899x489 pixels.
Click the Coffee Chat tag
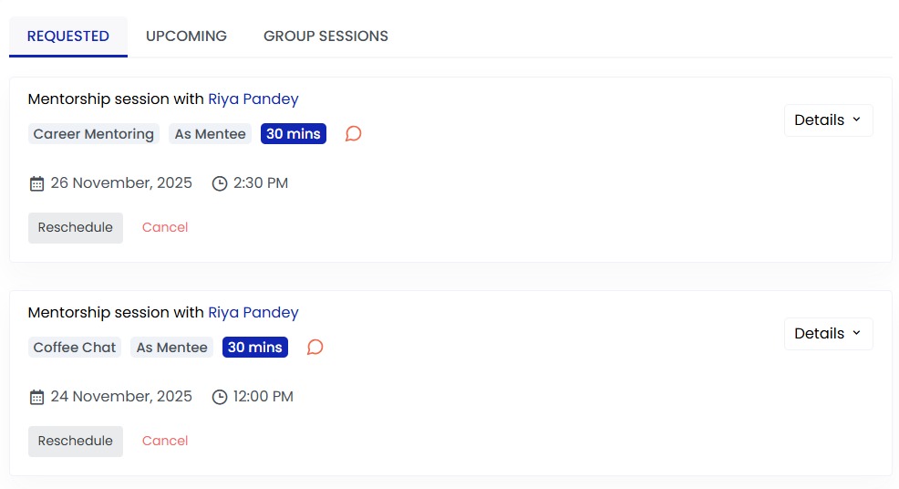75,348
